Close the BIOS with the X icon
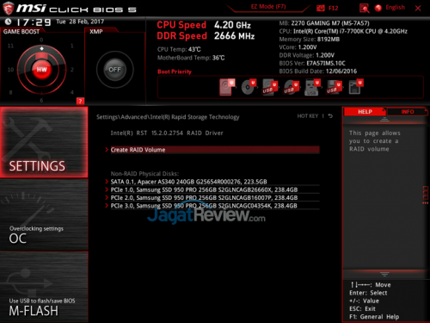The height and width of the screenshot is (323, 430). pos(418,8)
